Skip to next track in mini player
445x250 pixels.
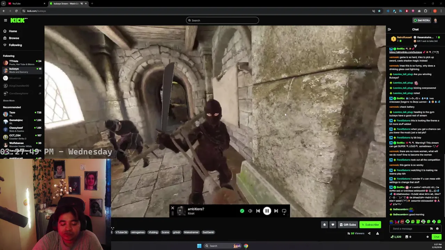pyautogui.click(x=276, y=211)
